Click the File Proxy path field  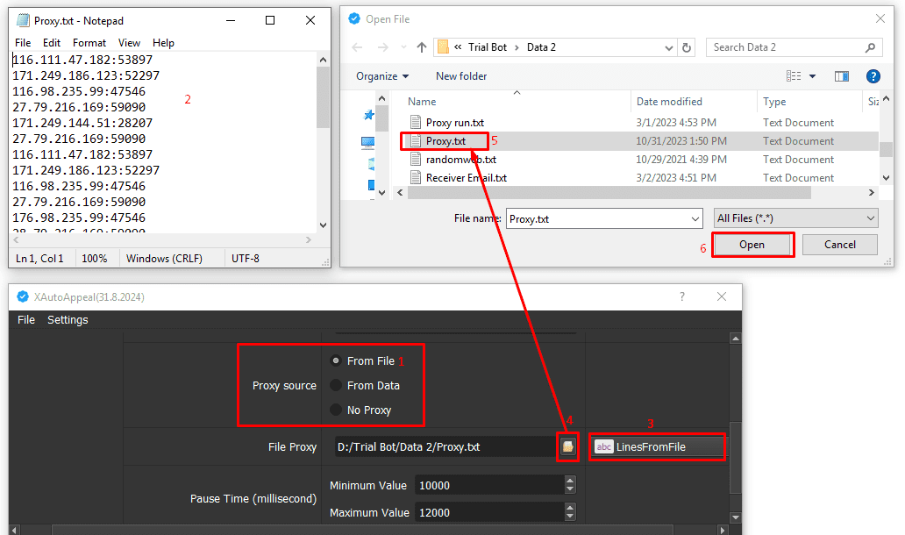445,446
